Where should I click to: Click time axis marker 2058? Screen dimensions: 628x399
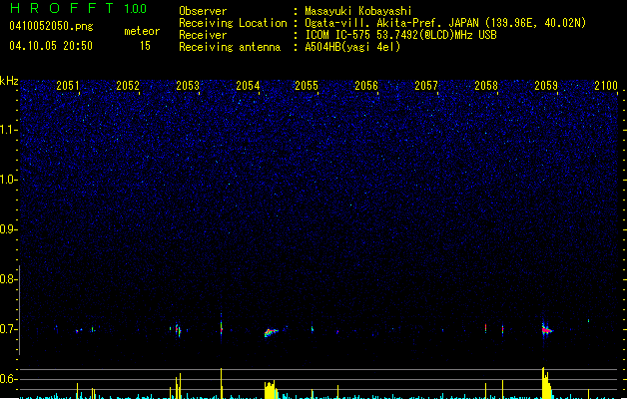click(486, 86)
